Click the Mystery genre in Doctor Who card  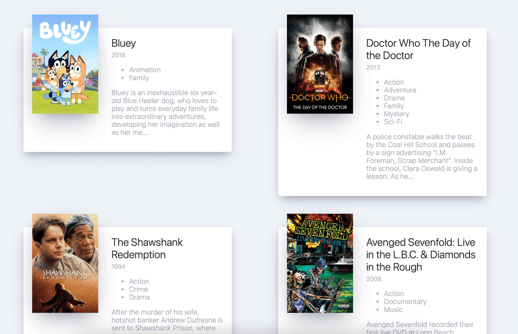point(396,114)
